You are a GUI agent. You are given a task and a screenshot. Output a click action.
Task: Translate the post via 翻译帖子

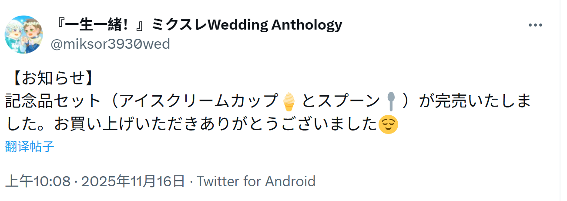point(30,147)
